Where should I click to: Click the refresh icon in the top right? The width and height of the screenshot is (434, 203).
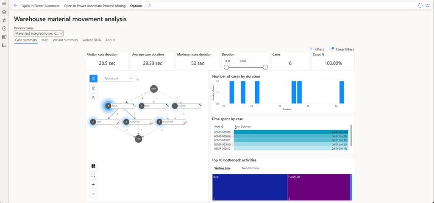pyautogui.click(x=420, y=6)
